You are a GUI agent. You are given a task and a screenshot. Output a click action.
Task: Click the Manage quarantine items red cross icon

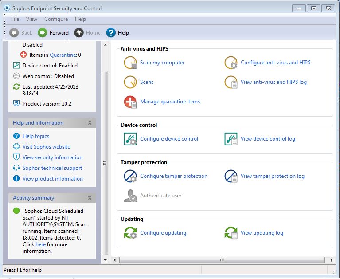click(130, 102)
